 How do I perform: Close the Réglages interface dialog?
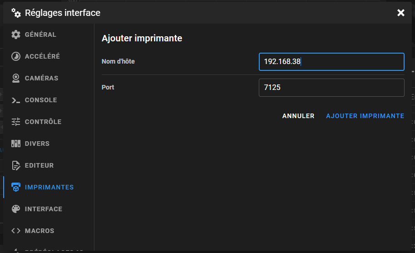pyautogui.click(x=401, y=13)
